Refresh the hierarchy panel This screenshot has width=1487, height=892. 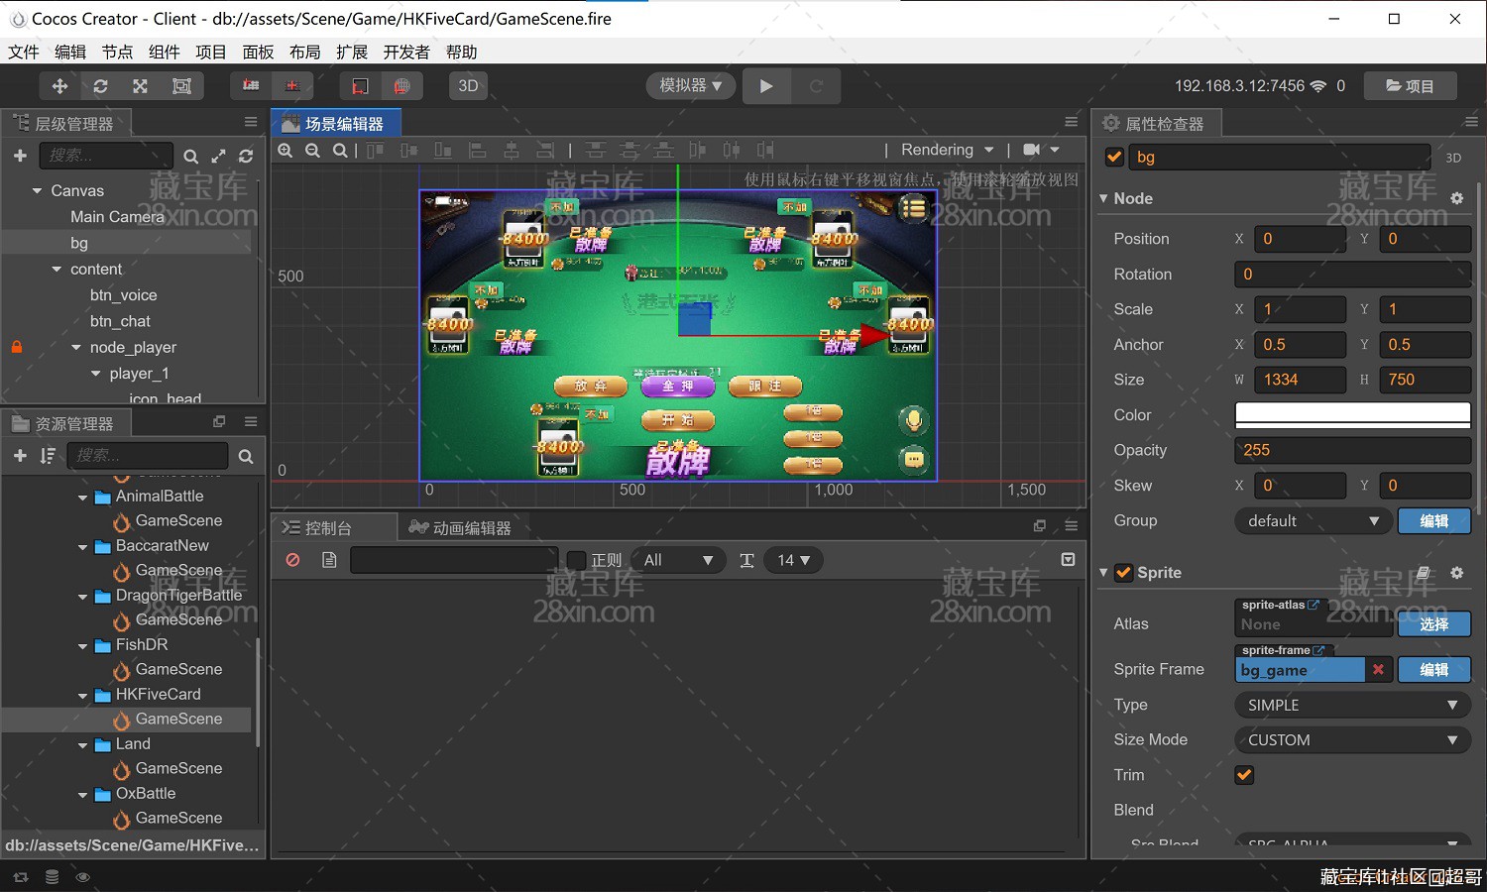(246, 156)
